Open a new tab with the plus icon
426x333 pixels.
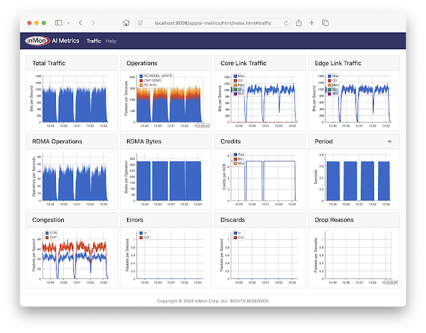312,23
